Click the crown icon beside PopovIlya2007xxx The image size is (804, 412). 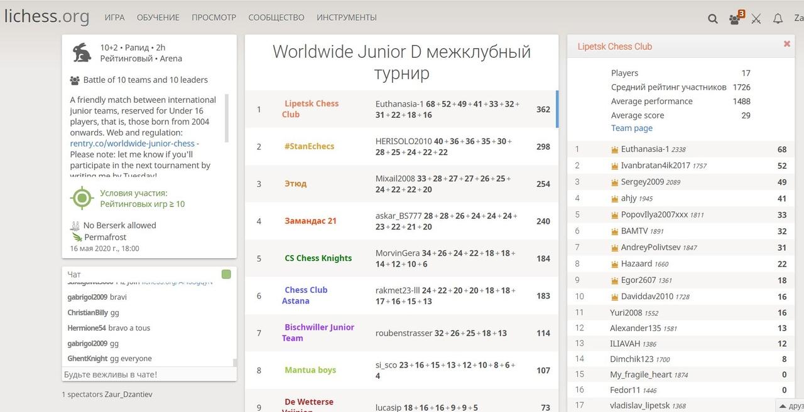(x=615, y=214)
